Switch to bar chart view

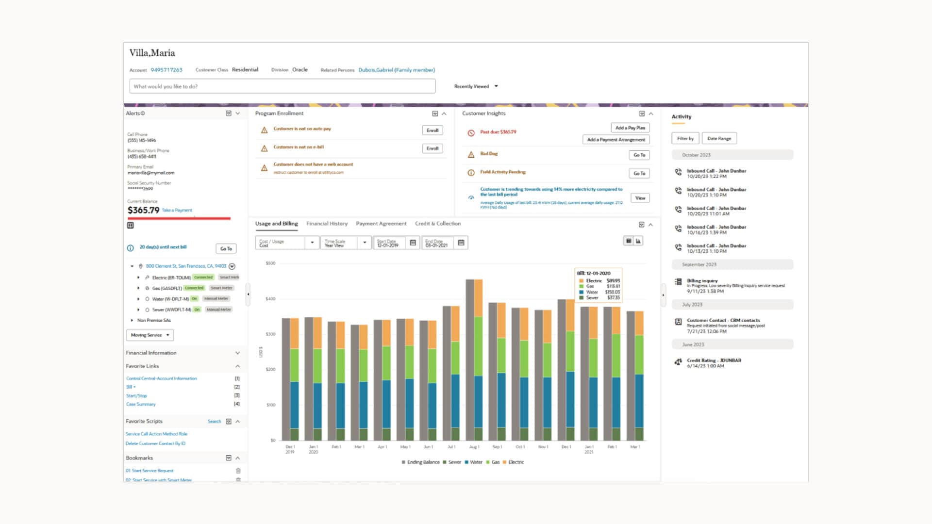coord(638,241)
